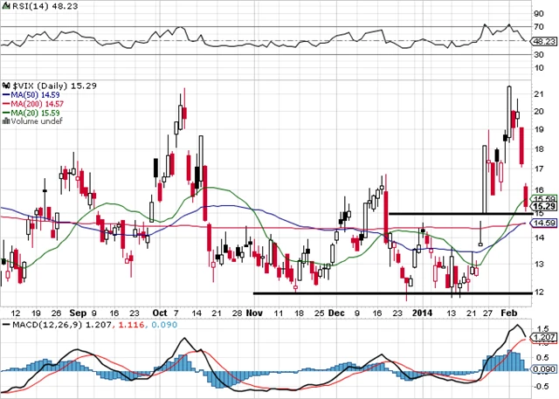Select the Oct label on date axis
Viewport: 559px width, 399px height.
point(160,311)
